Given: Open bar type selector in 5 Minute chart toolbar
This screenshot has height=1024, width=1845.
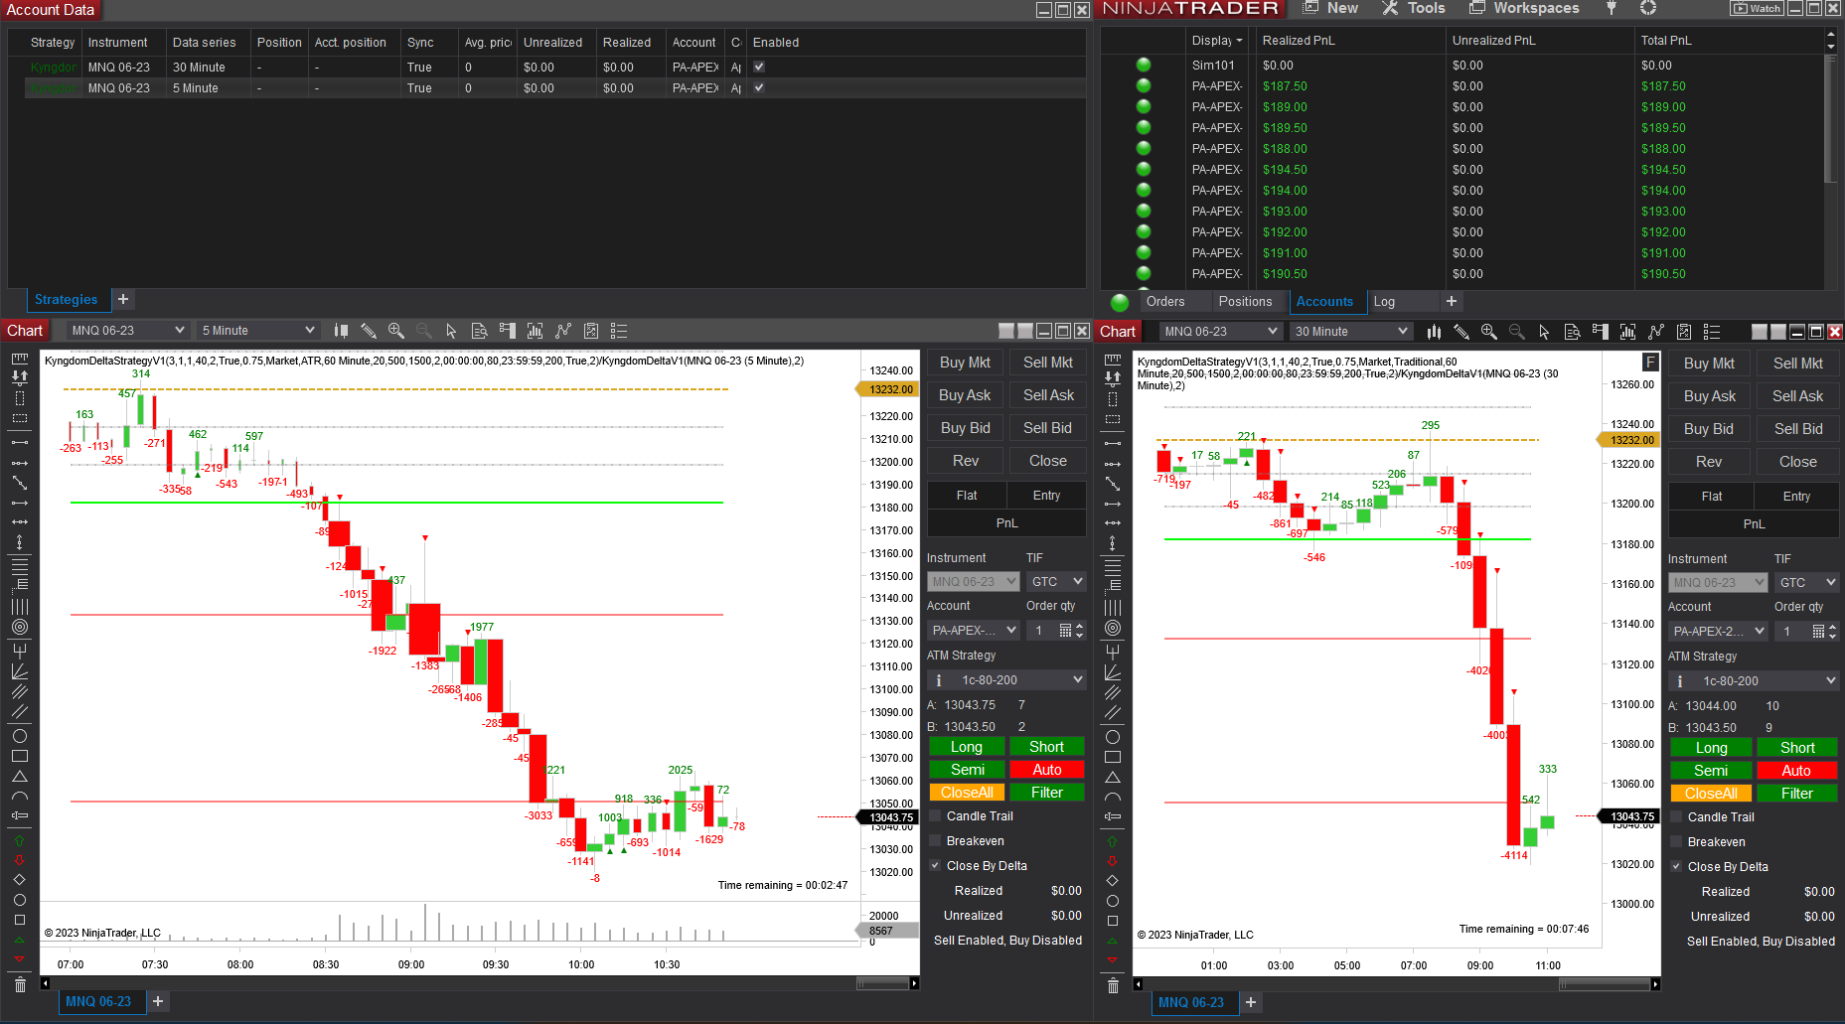Looking at the screenshot, I should click(341, 331).
